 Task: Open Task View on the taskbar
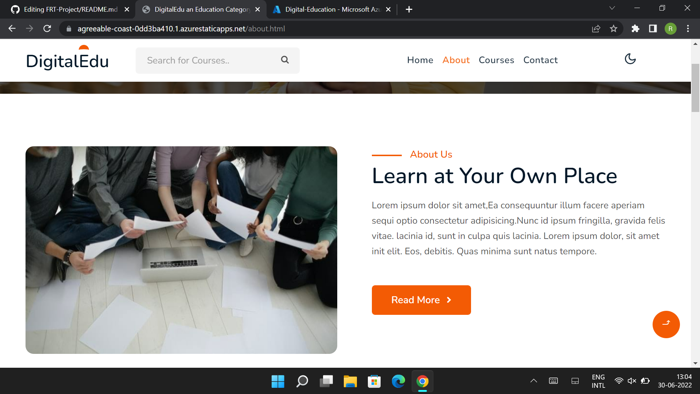(x=326, y=381)
